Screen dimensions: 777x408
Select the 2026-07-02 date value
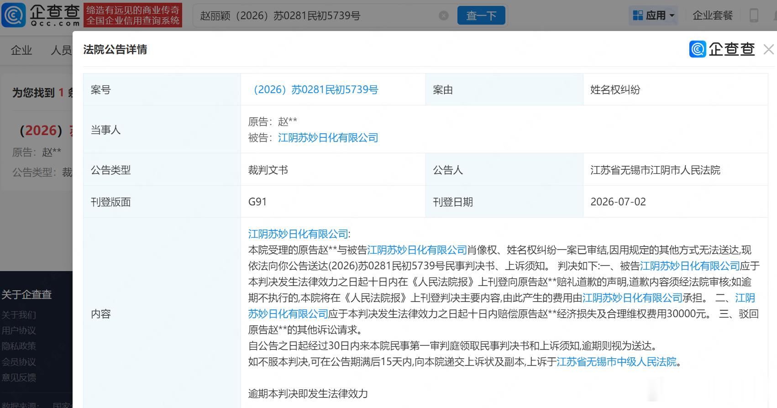point(618,202)
